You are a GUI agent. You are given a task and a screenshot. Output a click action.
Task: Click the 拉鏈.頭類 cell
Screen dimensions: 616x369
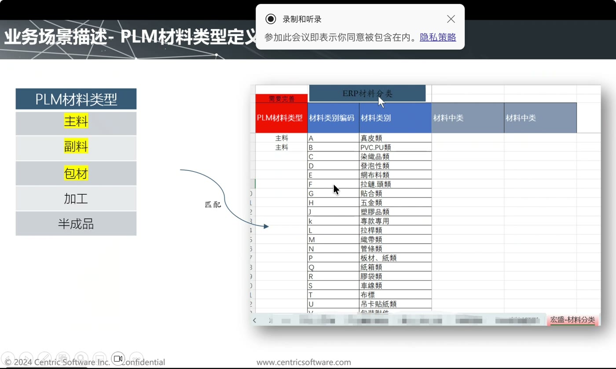click(396, 184)
